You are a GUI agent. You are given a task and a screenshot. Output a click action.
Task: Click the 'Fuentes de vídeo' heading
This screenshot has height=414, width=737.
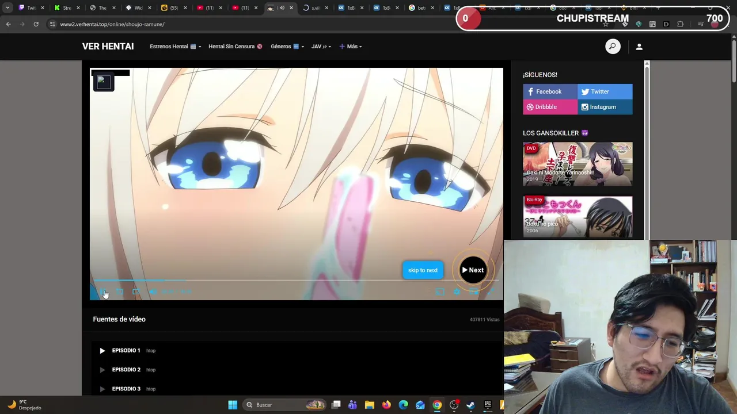[119, 319]
